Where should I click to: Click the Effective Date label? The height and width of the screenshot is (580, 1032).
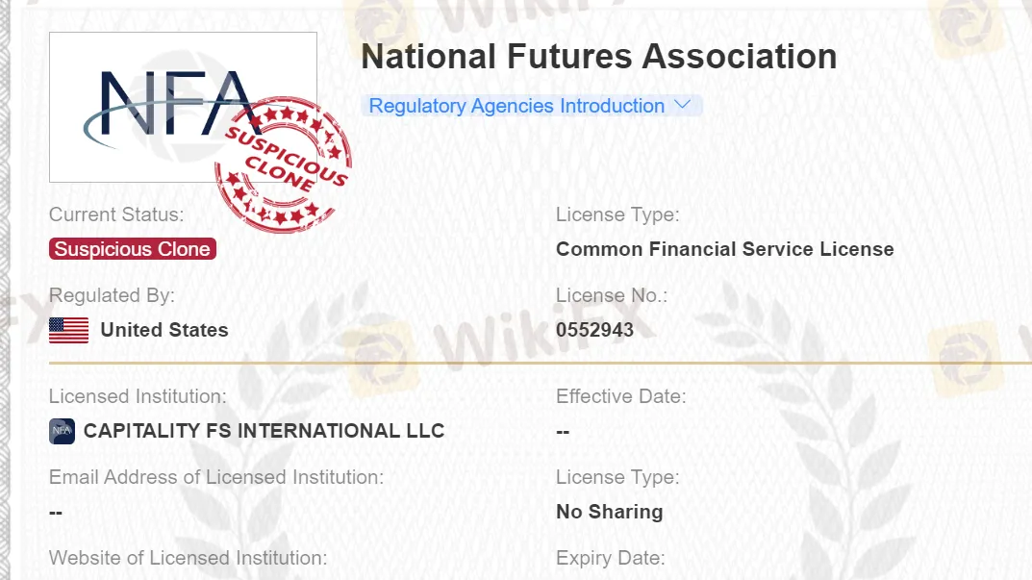[620, 396]
